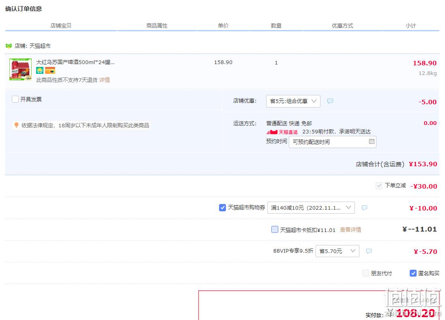Image resolution: width=445 pixels, height=320 pixels.
Task: Click the comment bubble beside 88VIP discount dropdown
Action: 369,251
